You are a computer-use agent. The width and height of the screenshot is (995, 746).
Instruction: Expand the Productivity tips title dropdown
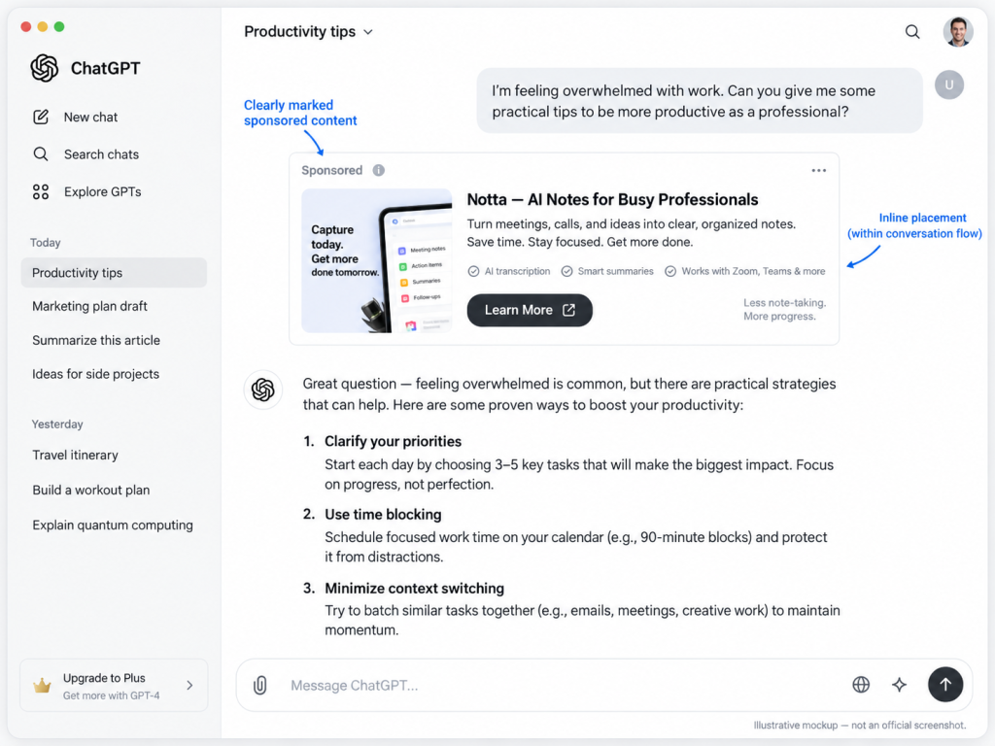(368, 32)
